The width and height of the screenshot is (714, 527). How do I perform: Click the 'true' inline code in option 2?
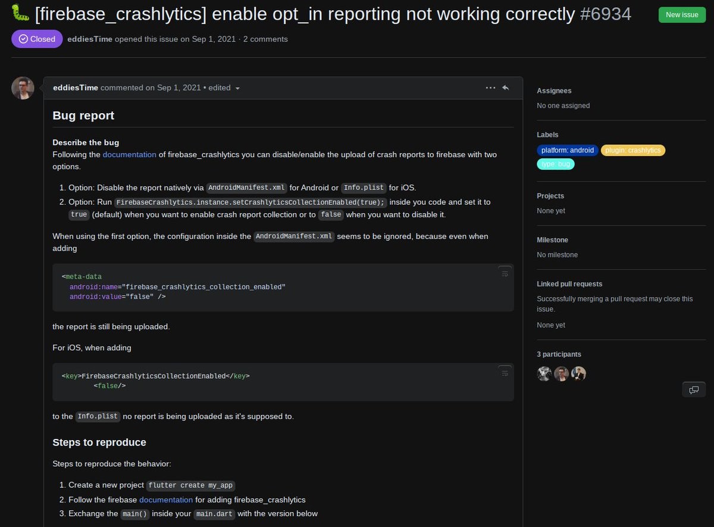pyautogui.click(x=79, y=215)
